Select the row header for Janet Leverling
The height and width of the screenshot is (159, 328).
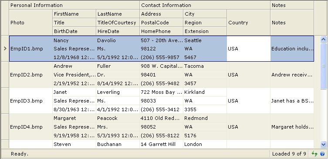coord(5,101)
